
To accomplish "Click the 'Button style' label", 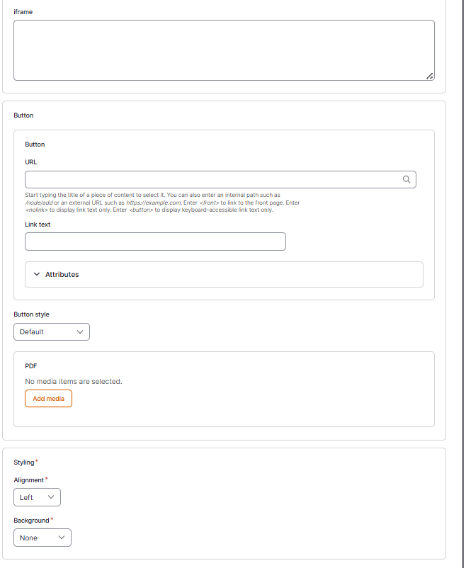I will (32, 314).
